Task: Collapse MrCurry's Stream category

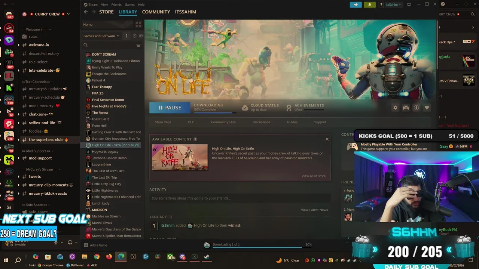Action: click(x=40, y=169)
